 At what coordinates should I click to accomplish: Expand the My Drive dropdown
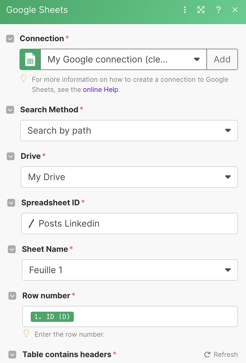coord(129,177)
